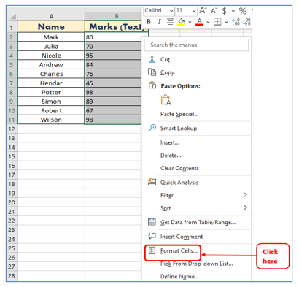Viewport: 299px width, 287px height.
Task: Select the marks cell with value 80
Action: pos(113,37)
